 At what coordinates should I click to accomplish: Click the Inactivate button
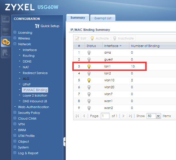tap(123, 38)
